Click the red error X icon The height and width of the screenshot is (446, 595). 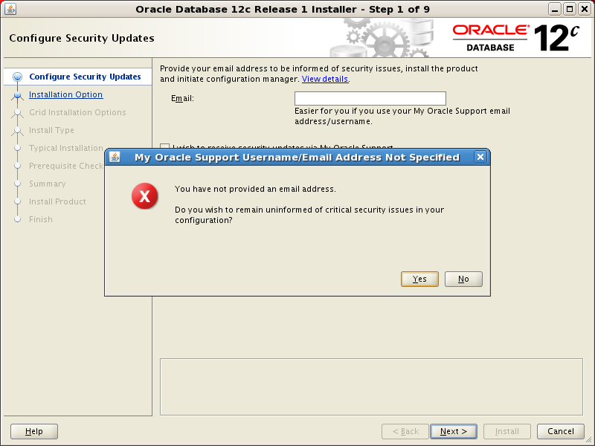(144, 196)
